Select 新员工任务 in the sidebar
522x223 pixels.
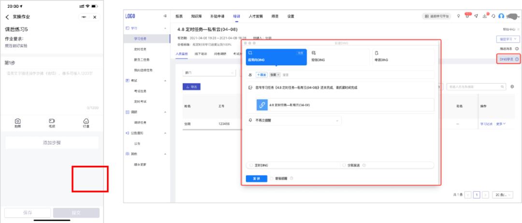[142, 59]
